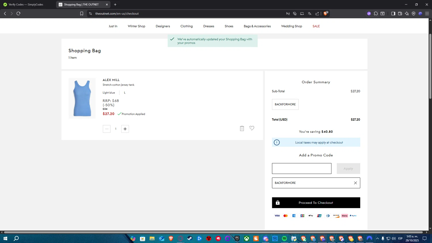Click the purple extension icon in toolbar
The height and width of the screenshot is (243, 432).
369,14
